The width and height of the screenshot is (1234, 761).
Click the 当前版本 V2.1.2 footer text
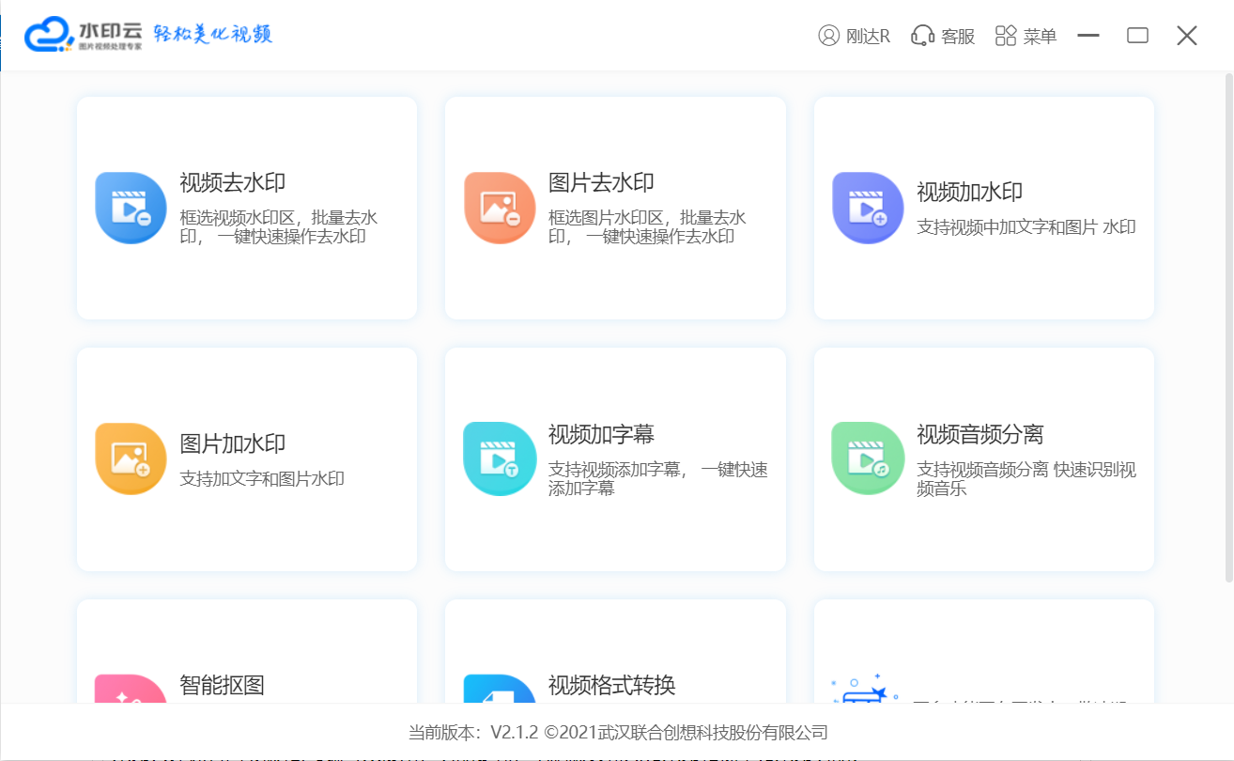click(618, 733)
